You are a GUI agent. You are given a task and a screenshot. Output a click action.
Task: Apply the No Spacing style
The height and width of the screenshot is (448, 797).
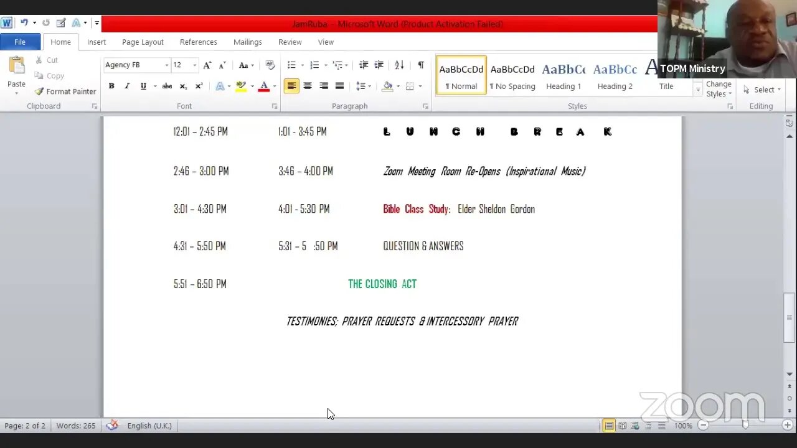coord(512,75)
